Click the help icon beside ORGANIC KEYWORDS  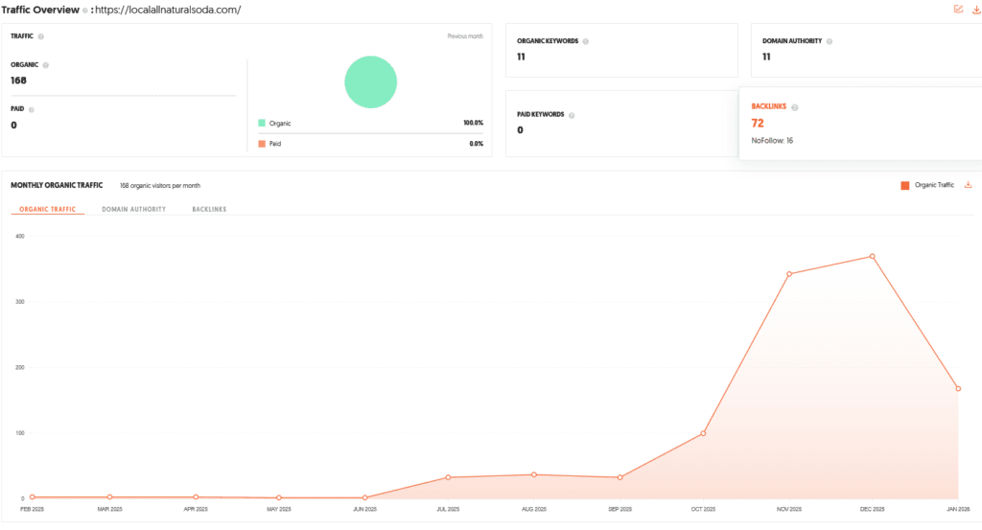(x=586, y=41)
